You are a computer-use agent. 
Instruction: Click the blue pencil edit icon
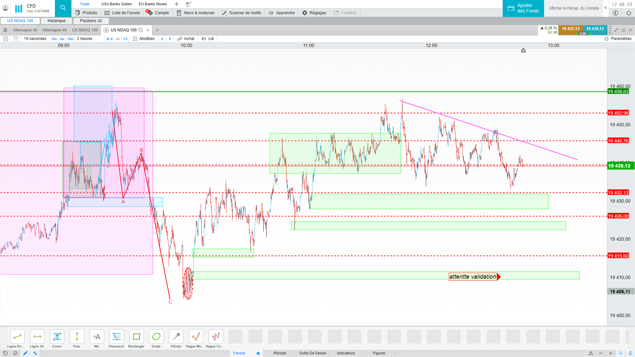coord(25,353)
